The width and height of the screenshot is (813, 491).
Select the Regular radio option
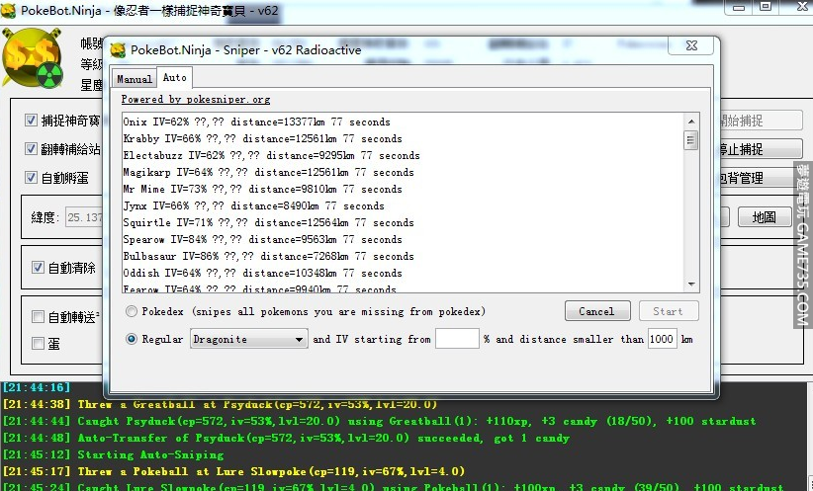pos(132,339)
